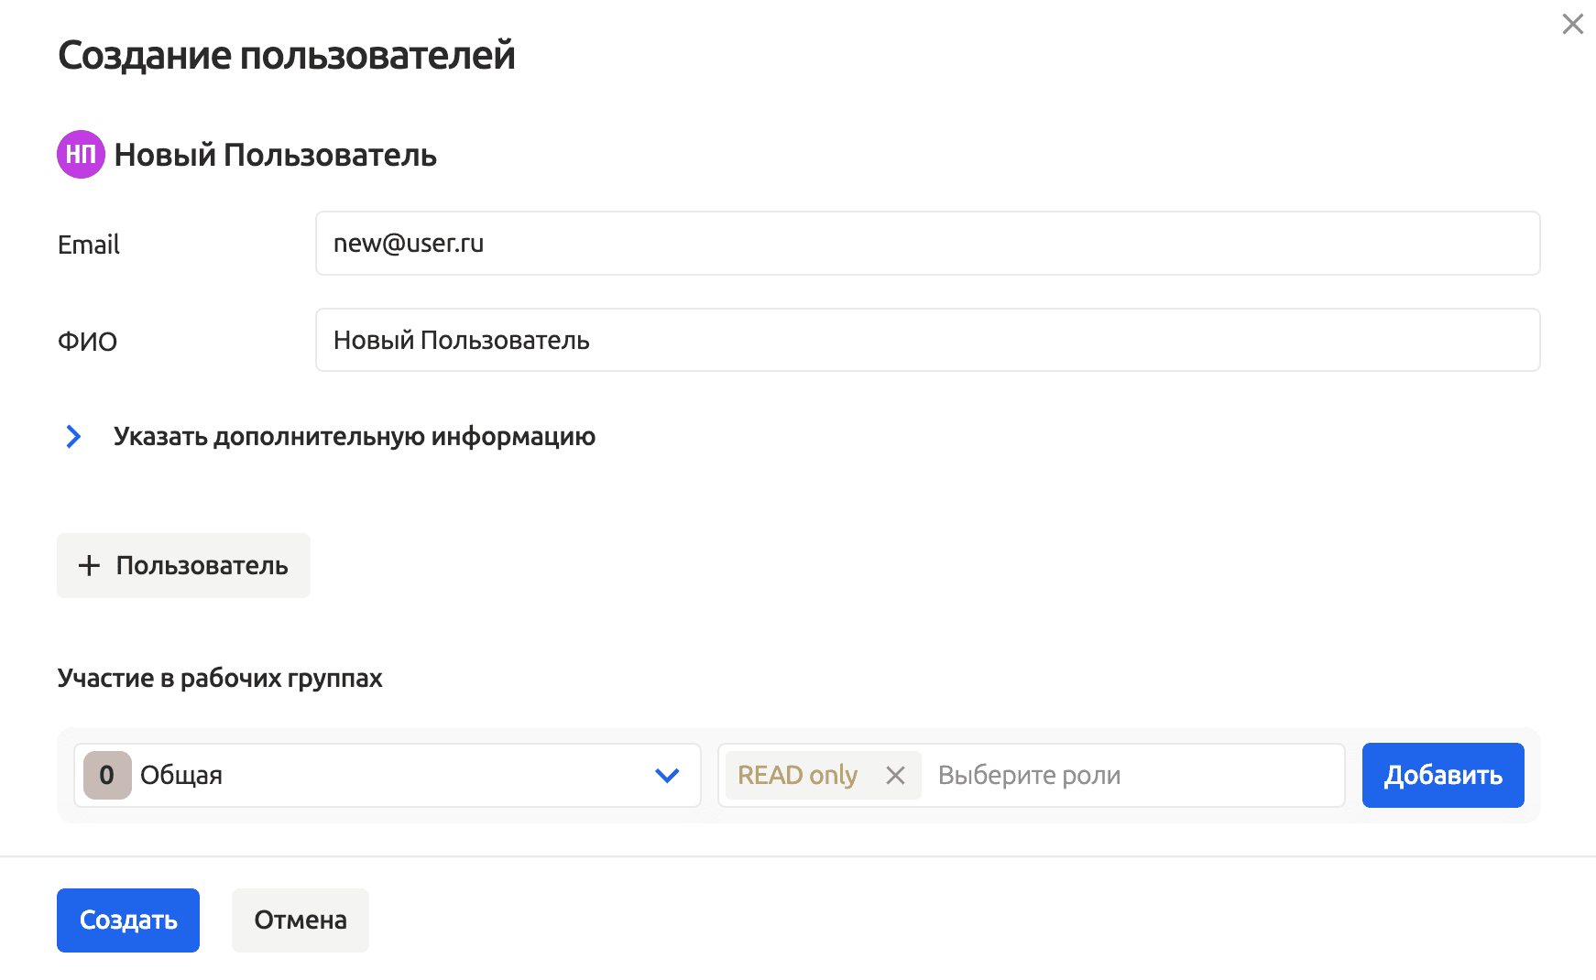Click the blue chevron next to additional info
1596x980 pixels.
73,437
